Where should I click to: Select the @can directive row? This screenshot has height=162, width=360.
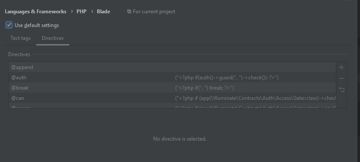tap(172, 98)
